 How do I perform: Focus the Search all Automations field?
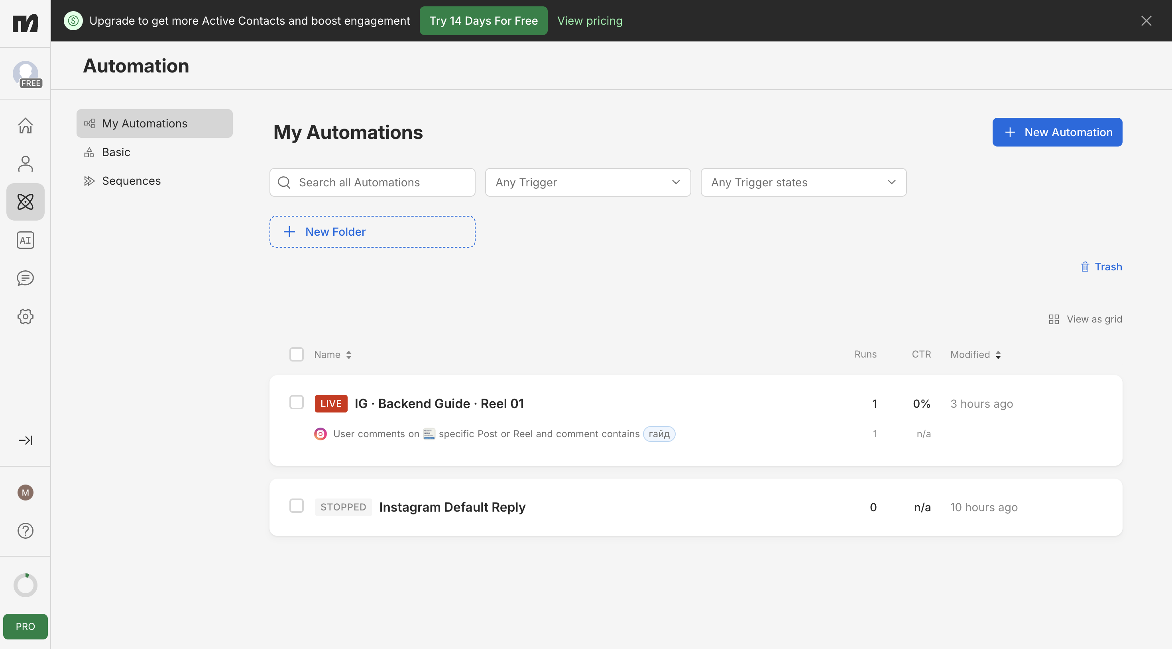point(372,182)
